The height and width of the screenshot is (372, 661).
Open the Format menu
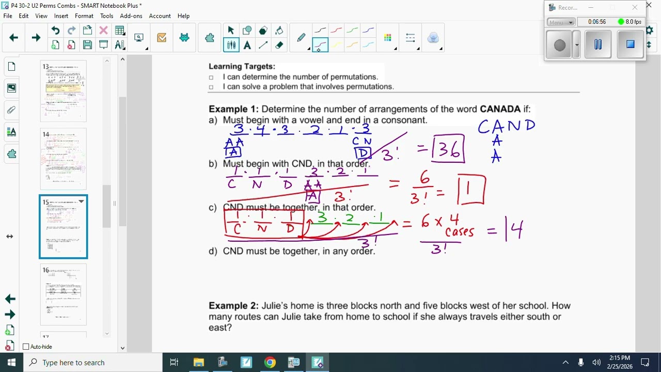pyautogui.click(x=84, y=16)
